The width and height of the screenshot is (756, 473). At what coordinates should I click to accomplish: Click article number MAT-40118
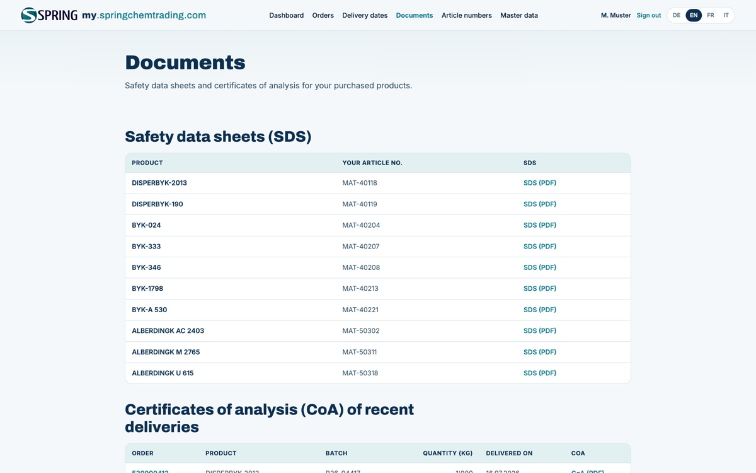[360, 183]
